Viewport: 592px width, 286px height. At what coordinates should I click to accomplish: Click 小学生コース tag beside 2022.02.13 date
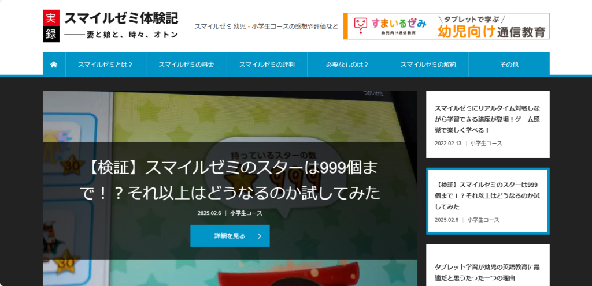point(486,143)
